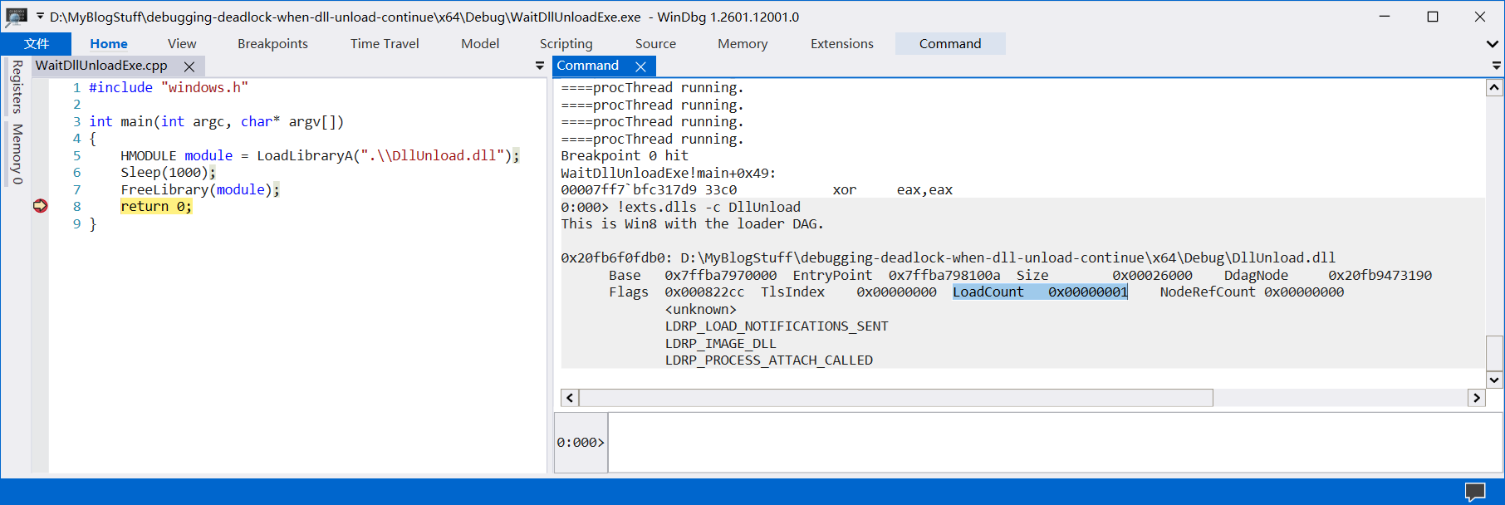Close the Command window tab
This screenshot has height=505, width=1505.
[x=640, y=66]
